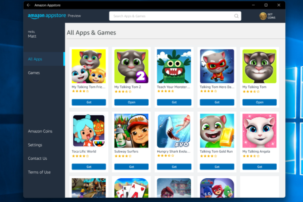
Task: Open Subway Surfers app icon
Action: click(x=131, y=131)
